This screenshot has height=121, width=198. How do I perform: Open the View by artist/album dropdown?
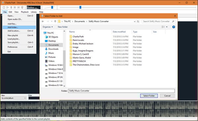[x=14, y=98]
